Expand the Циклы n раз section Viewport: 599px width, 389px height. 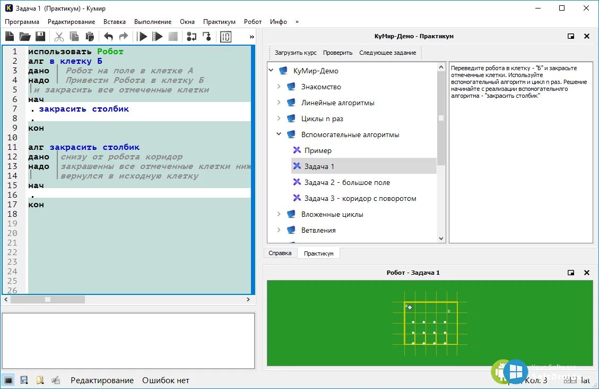(279, 119)
